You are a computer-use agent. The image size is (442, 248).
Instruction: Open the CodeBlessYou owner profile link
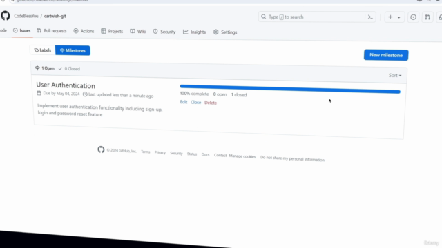[26, 16]
